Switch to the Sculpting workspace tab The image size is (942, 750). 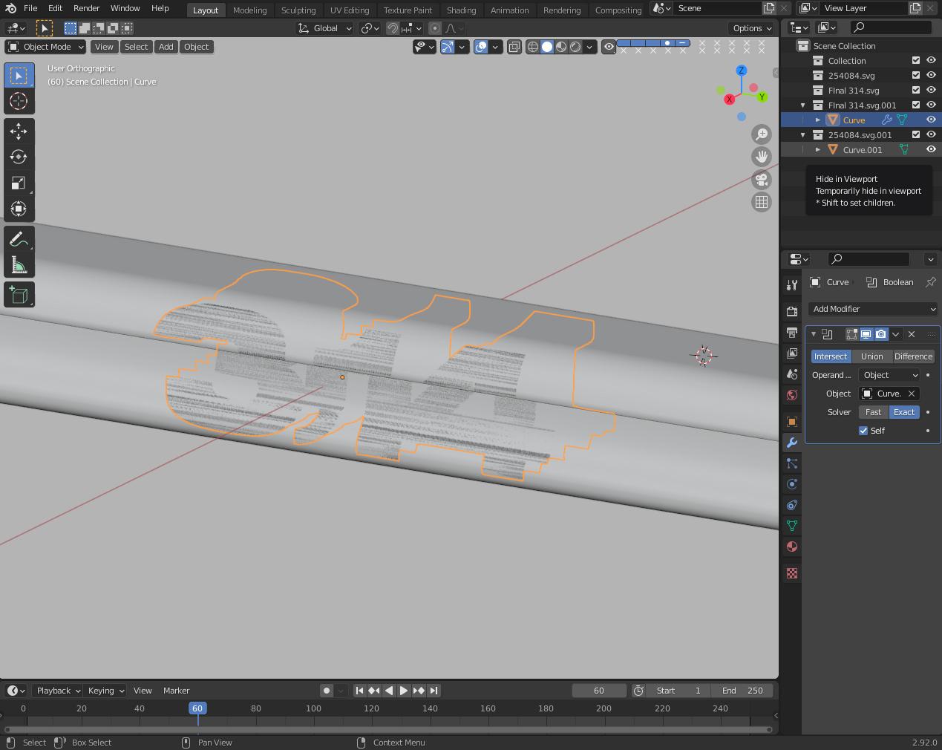(298, 10)
